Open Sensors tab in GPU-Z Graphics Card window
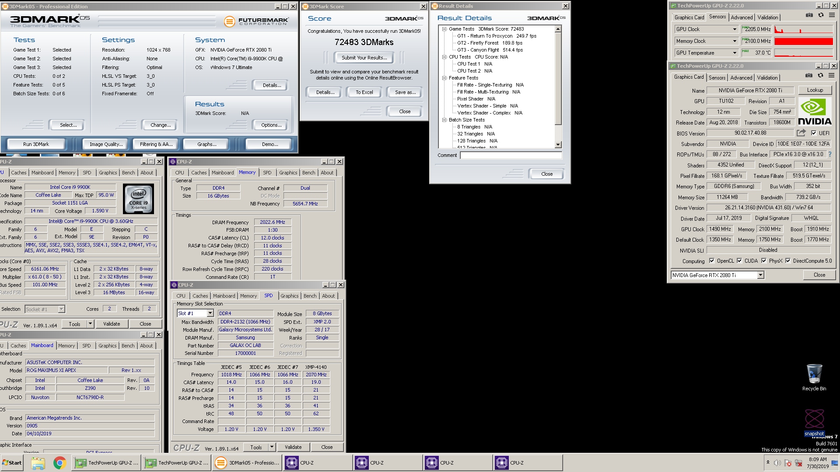The width and height of the screenshot is (840, 472). pyautogui.click(x=717, y=78)
